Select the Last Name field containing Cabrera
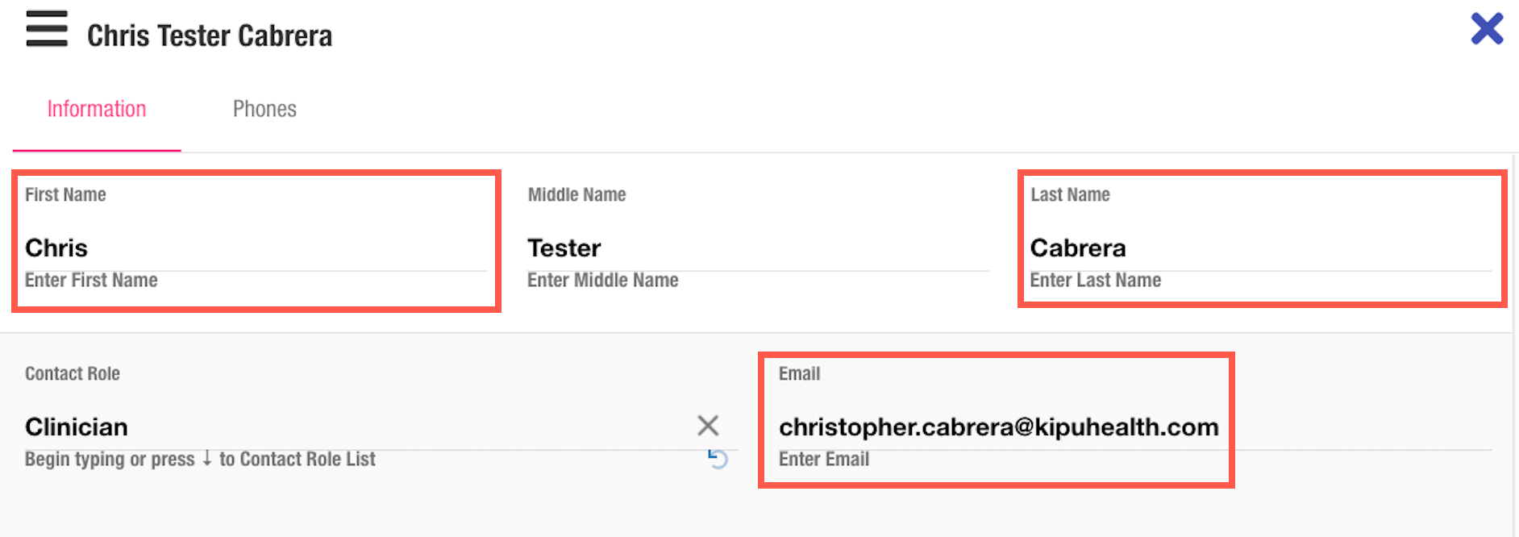 tap(1259, 248)
